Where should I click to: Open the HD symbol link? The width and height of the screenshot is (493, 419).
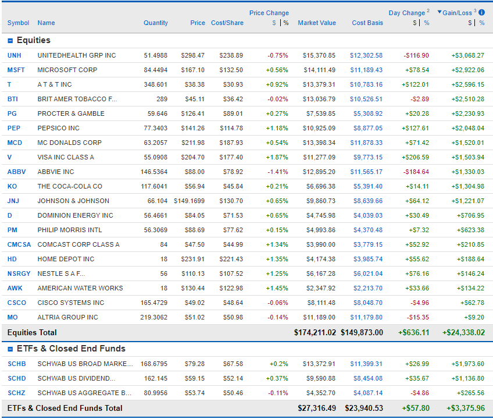click(12, 259)
